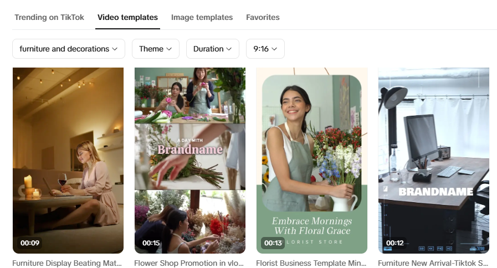Open the Image templates tab

[202, 17]
